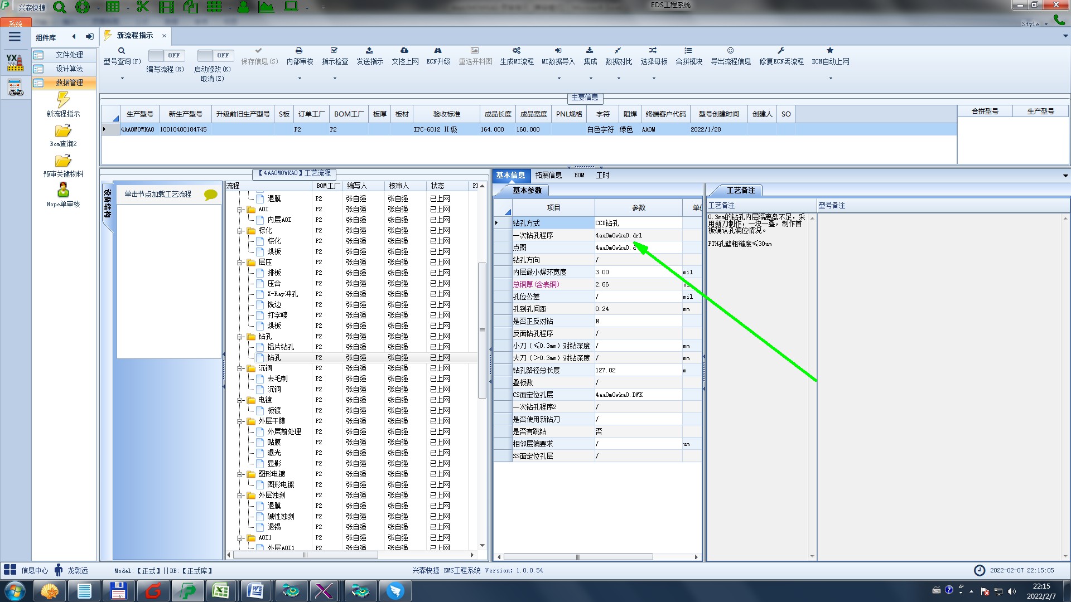Screen dimensions: 1071x602
Task: Click the green area chart icon
Action: 266,7
